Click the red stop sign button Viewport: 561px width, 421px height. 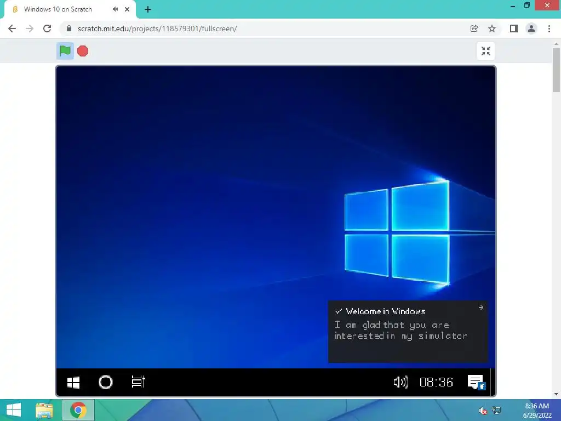pos(83,51)
